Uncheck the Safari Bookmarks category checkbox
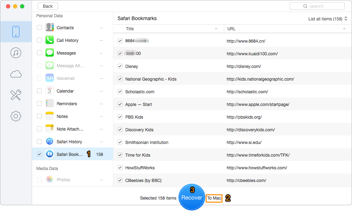 (x=39, y=154)
